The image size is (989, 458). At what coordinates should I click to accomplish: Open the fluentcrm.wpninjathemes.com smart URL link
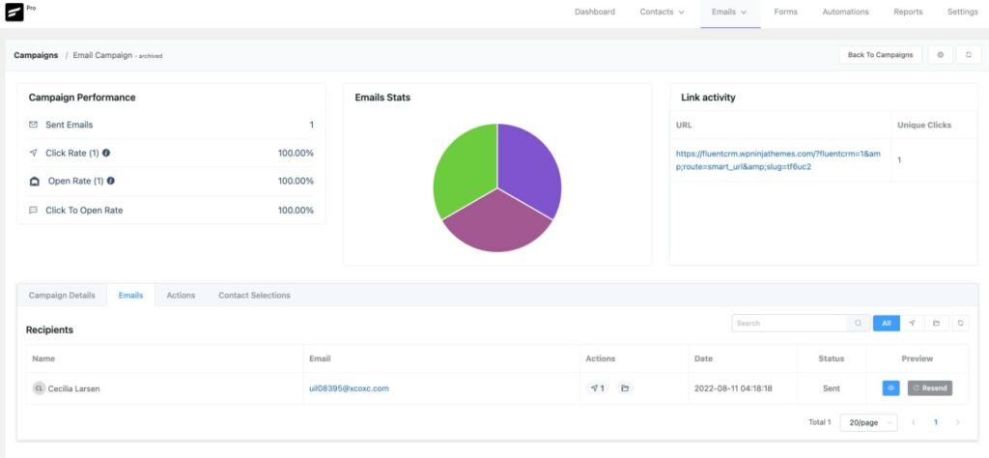point(777,160)
